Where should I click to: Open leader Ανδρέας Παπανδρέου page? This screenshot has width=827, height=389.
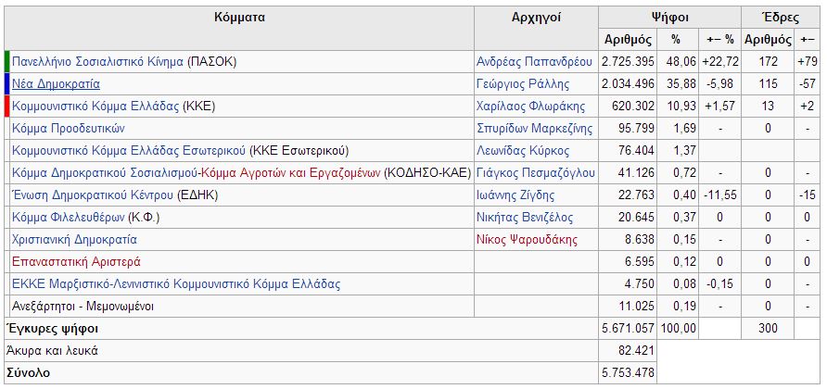coord(533,61)
